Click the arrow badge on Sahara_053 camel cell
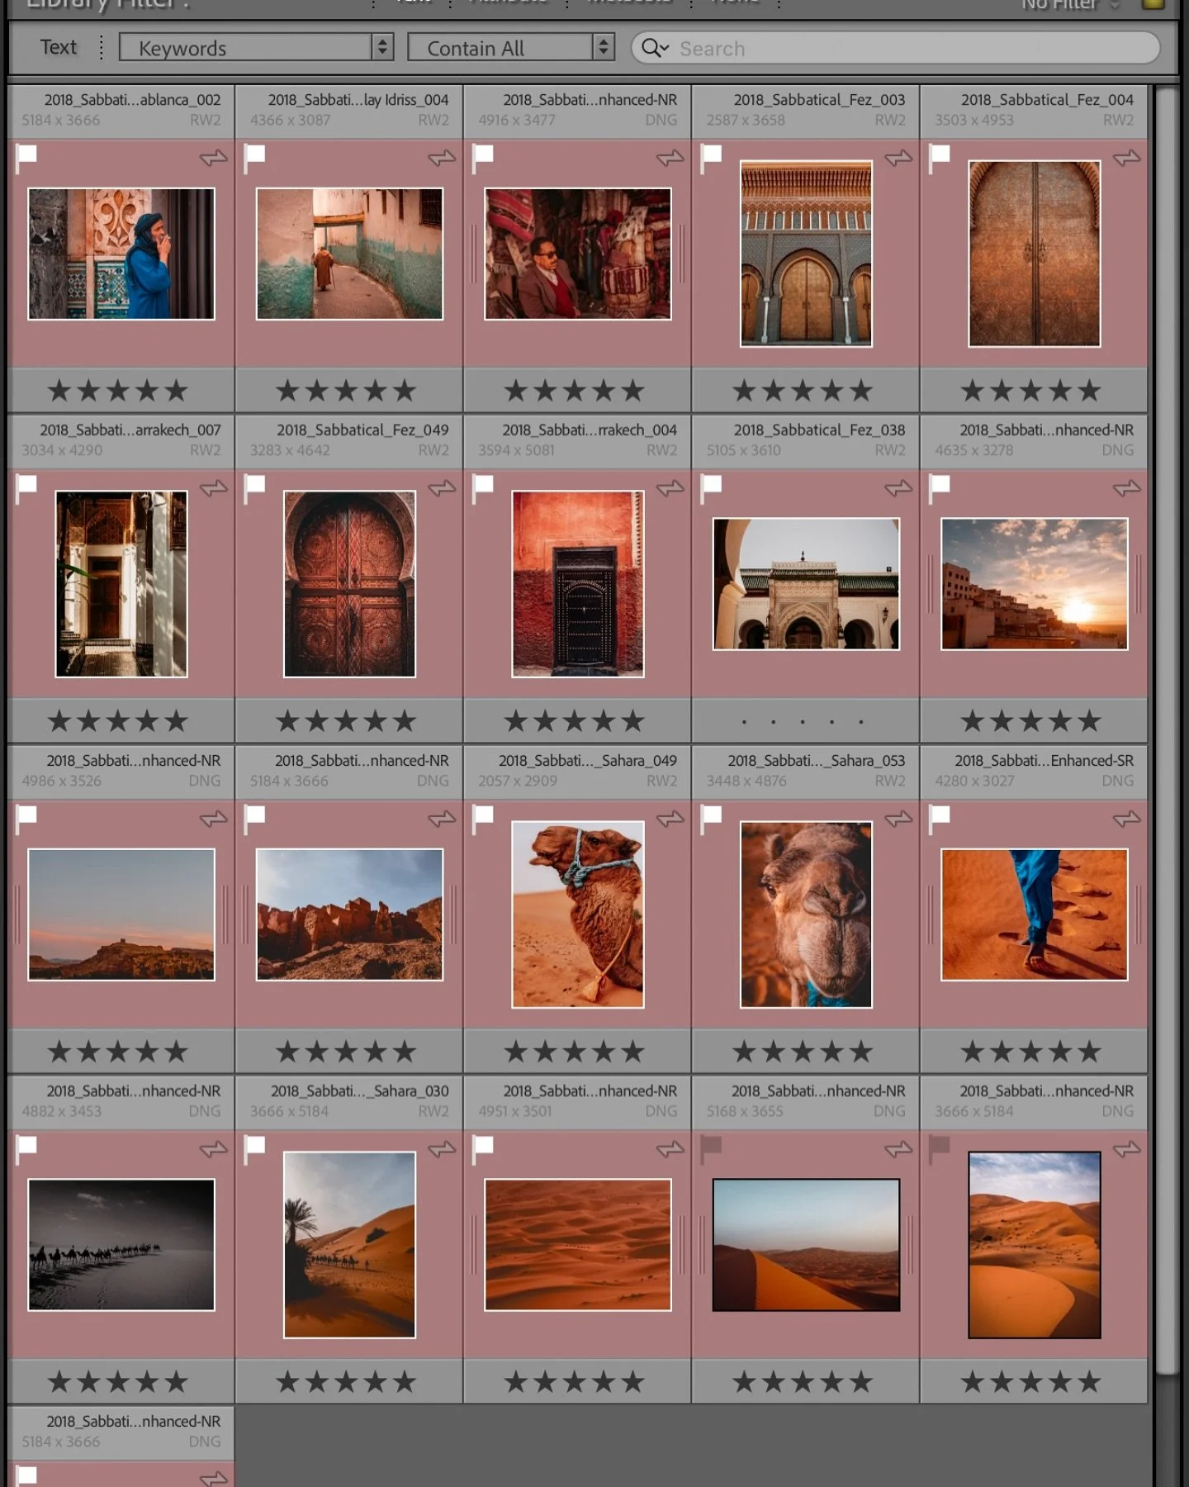Viewport: 1189px width, 1487px height. coord(898,819)
